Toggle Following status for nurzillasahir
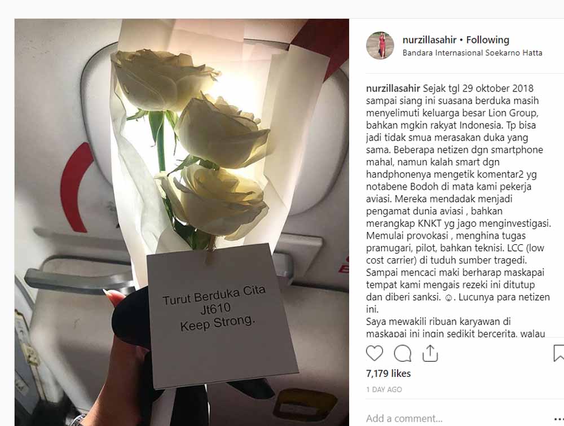Screen dimensions: 564x426 pyautogui.click(x=488, y=39)
